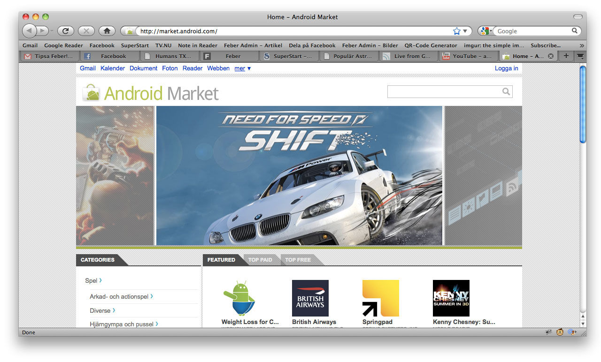Image resolution: width=601 pixels, height=362 pixels.
Task: Show the previous banner on the left
Action: click(115, 175)
